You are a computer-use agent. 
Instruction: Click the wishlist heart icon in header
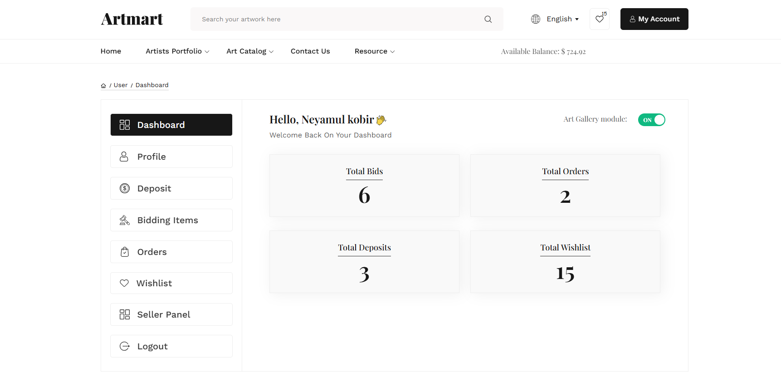pyautogui.click(x=599, y=19)
